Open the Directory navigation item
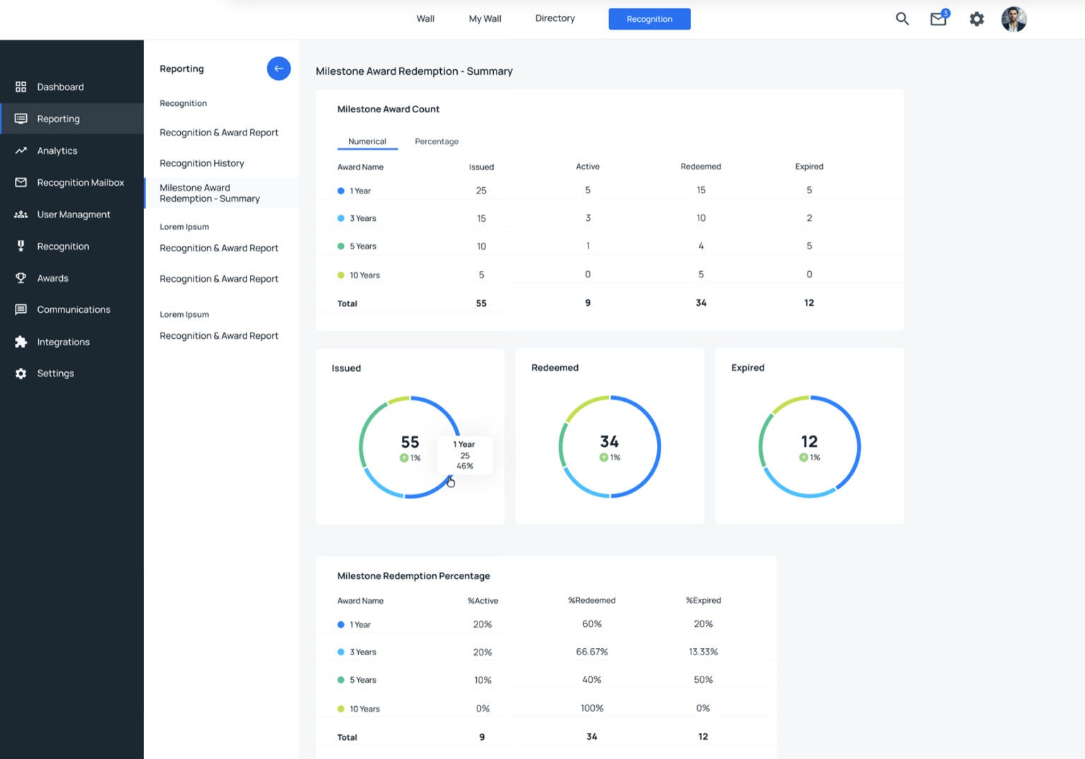 pyautogui.click(x=555, y=18)
